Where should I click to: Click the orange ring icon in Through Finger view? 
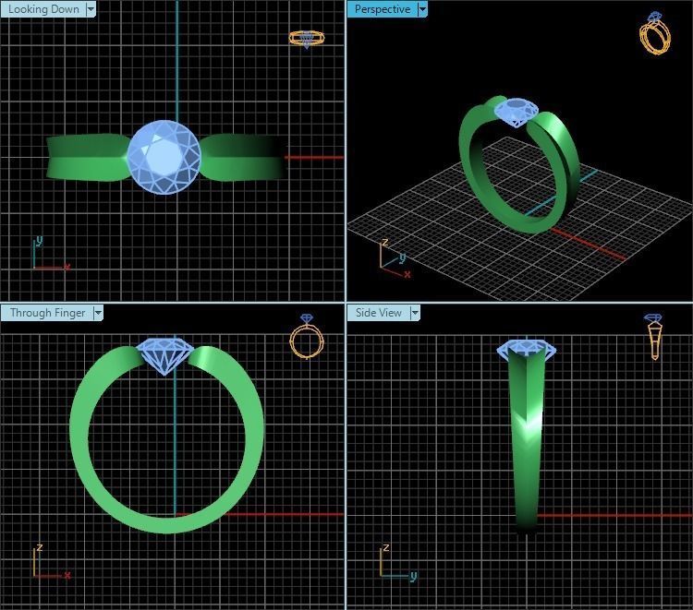coord(306,336)
